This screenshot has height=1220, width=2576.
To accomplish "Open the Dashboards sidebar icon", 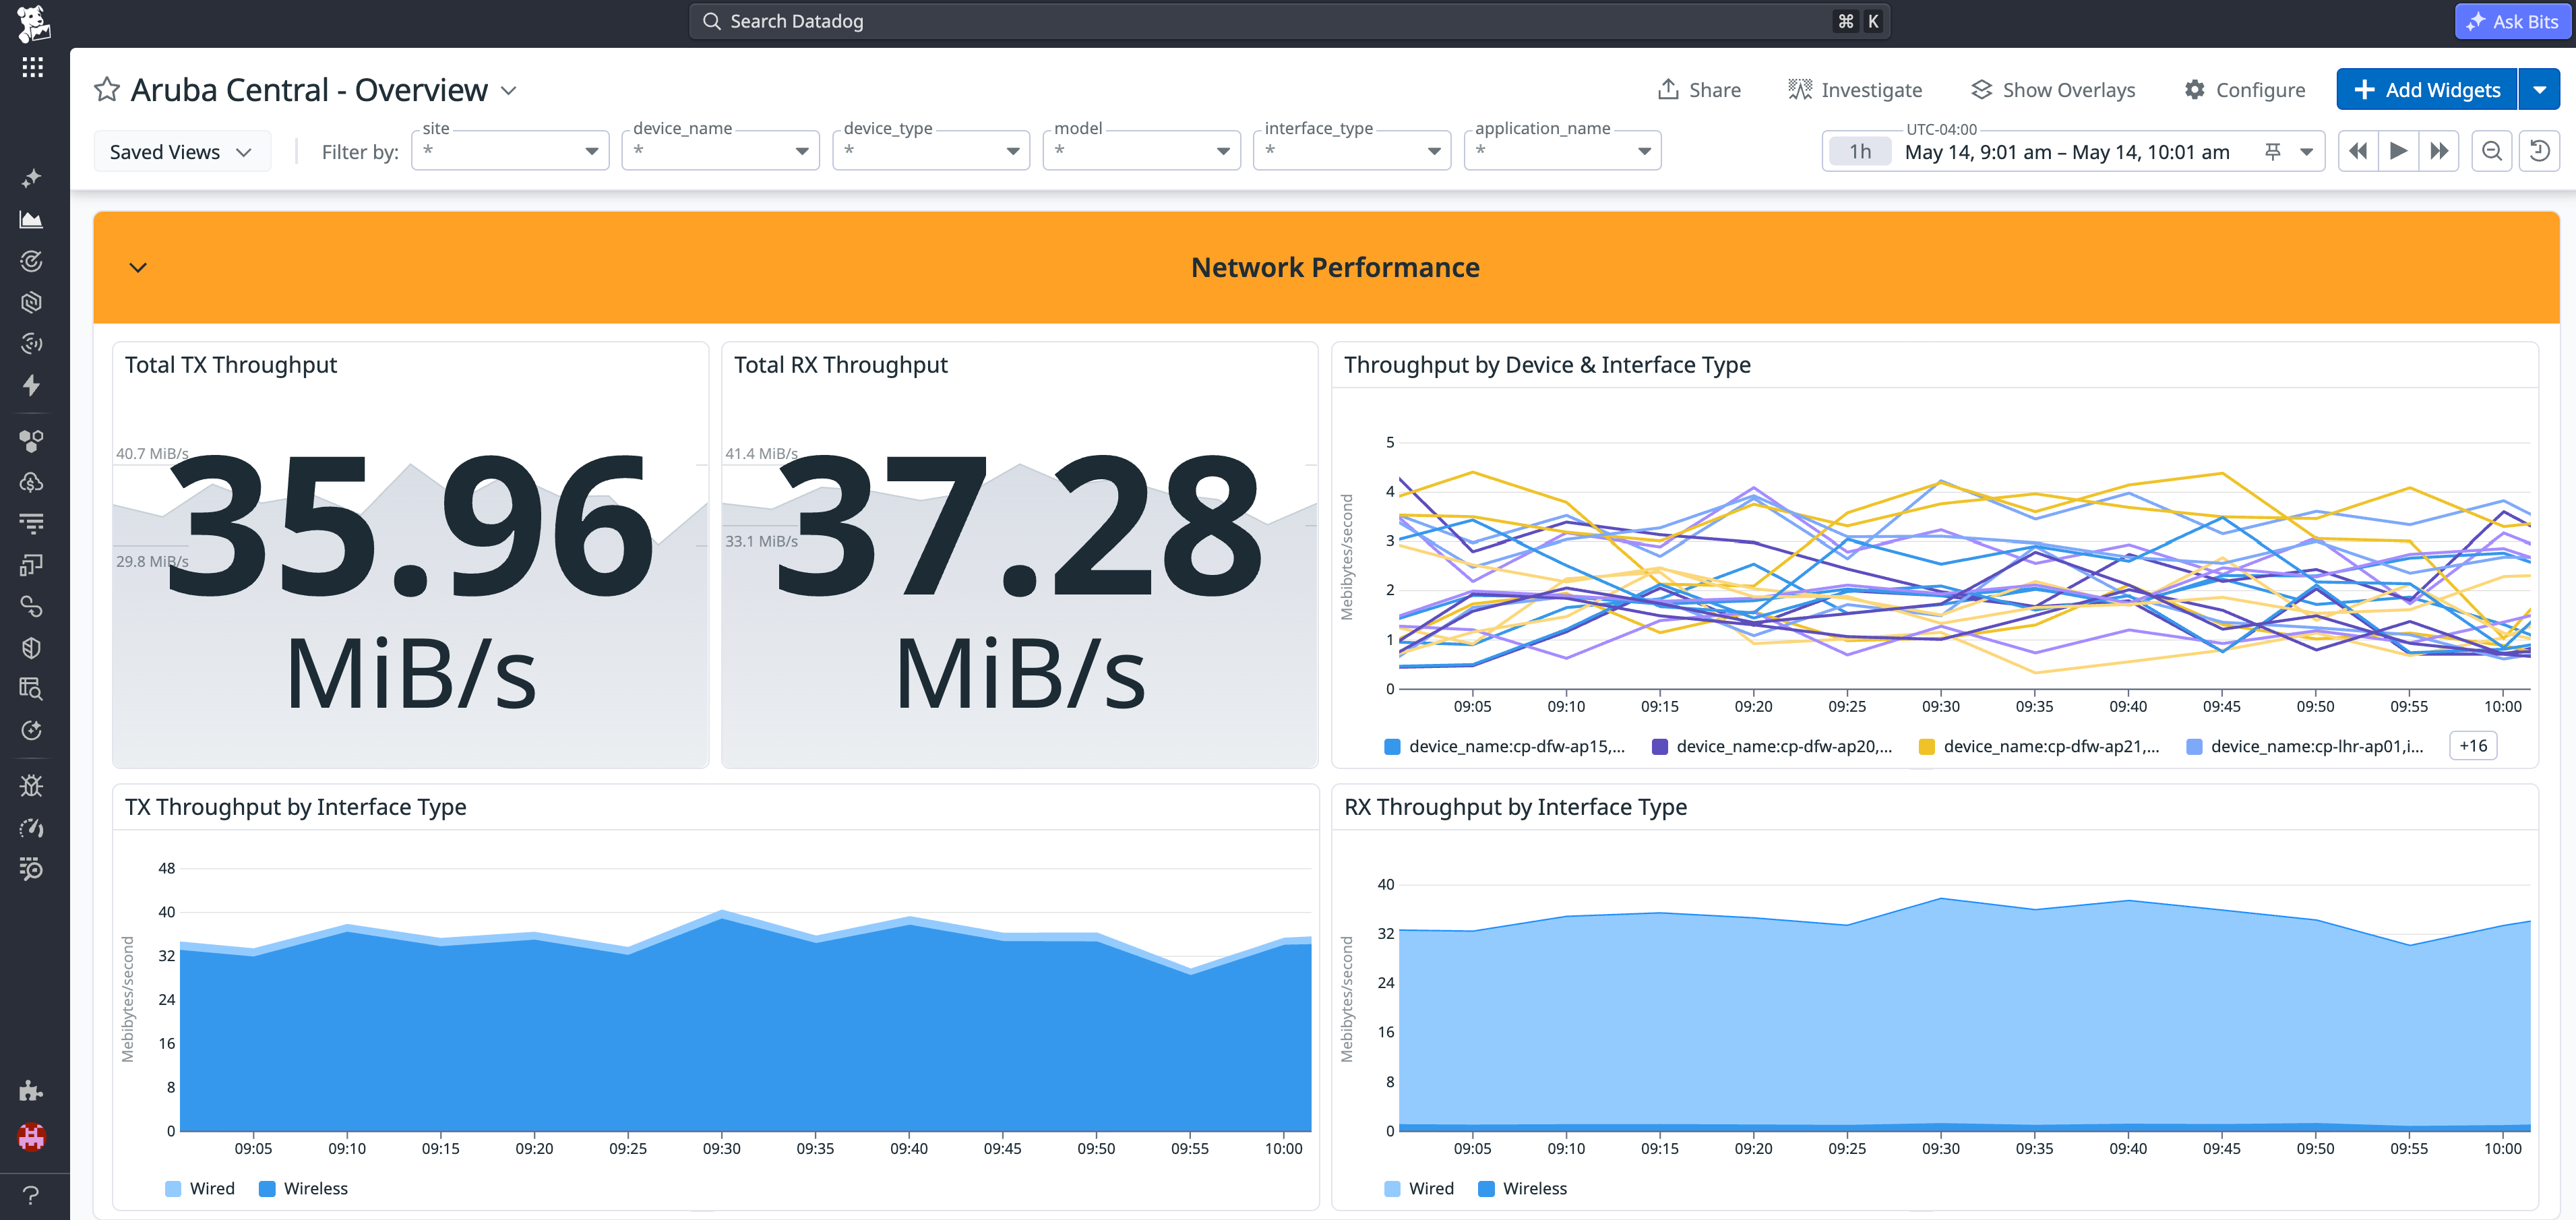I will click(32, 220).
